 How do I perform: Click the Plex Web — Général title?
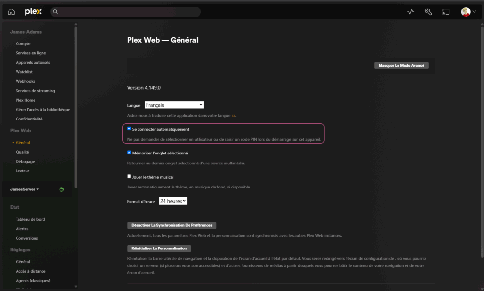[163, 40]
